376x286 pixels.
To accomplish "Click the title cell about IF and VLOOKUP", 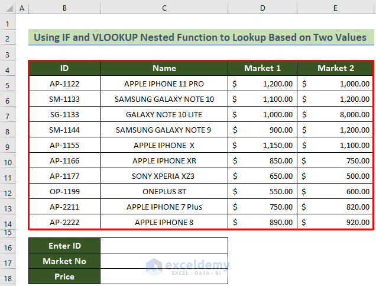I will point(201,37).
